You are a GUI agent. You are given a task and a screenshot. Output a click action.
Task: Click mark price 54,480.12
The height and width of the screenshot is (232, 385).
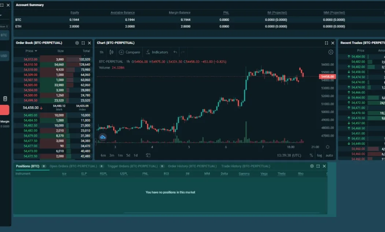coord(59,106)
